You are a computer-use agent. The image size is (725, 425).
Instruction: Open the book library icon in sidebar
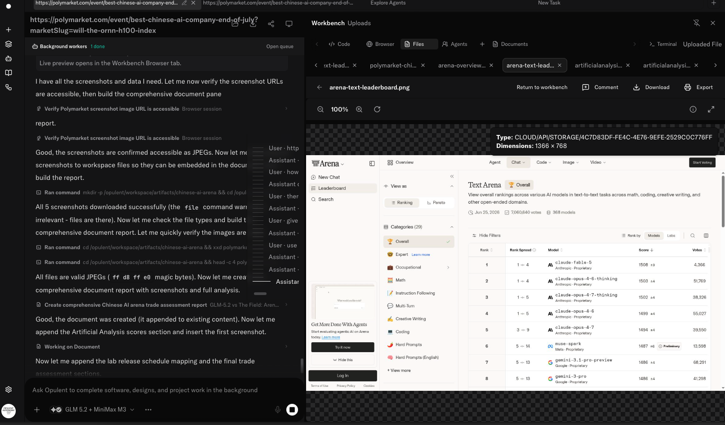coord(8,73)
